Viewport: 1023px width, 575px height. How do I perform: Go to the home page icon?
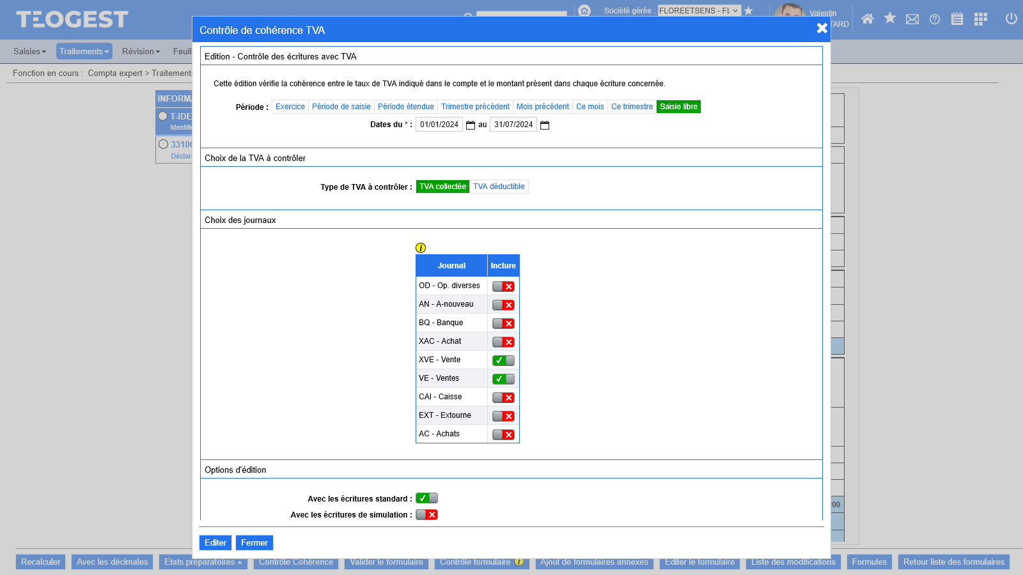coord(867,19)
